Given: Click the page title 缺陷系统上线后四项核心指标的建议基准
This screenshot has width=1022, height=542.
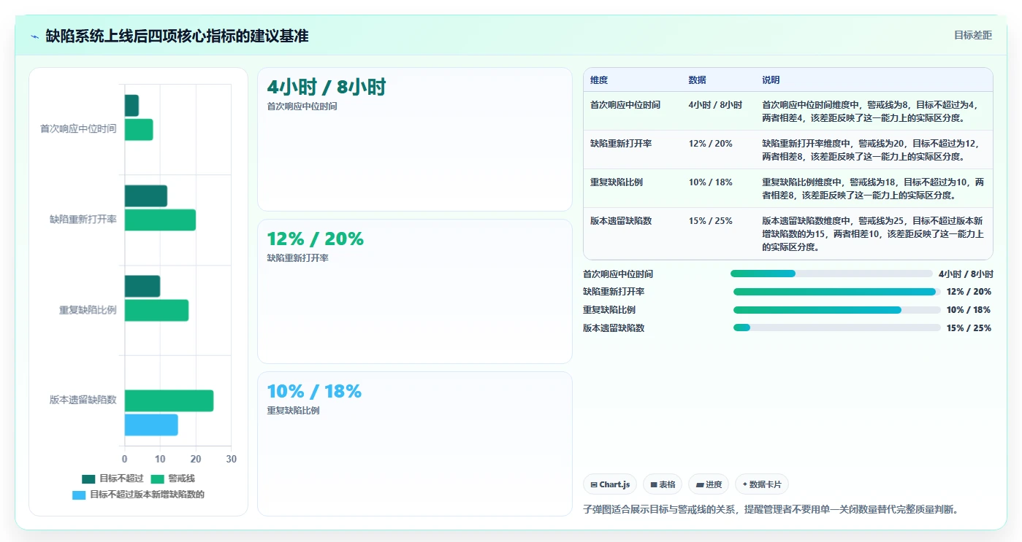Looking at the screenshot, I should pos(177,36).
